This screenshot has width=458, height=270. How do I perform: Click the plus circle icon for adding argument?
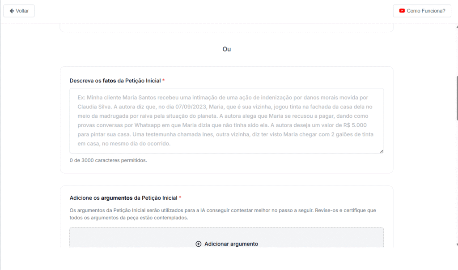[x=199, y=244]
